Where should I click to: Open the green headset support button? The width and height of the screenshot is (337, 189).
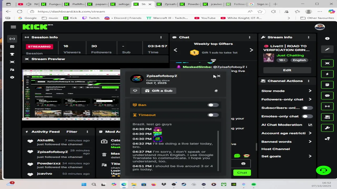[x=323, y=170]
